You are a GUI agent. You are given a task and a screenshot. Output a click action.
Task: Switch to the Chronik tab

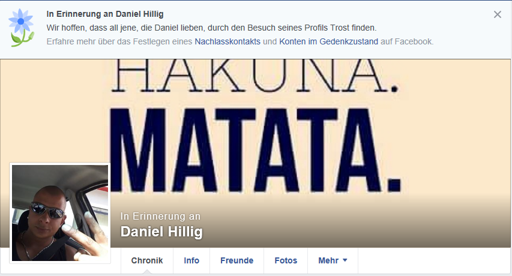click(147, 260)
